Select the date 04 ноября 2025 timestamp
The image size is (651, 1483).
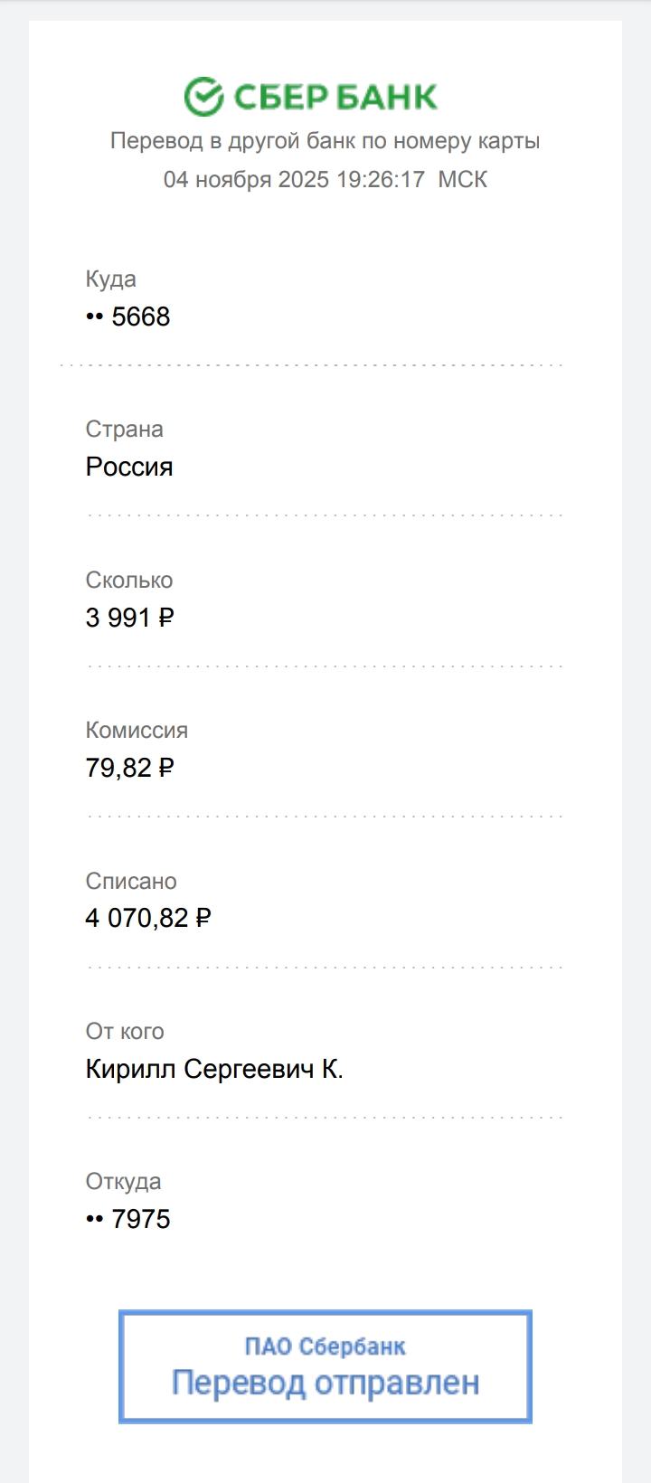325,179
